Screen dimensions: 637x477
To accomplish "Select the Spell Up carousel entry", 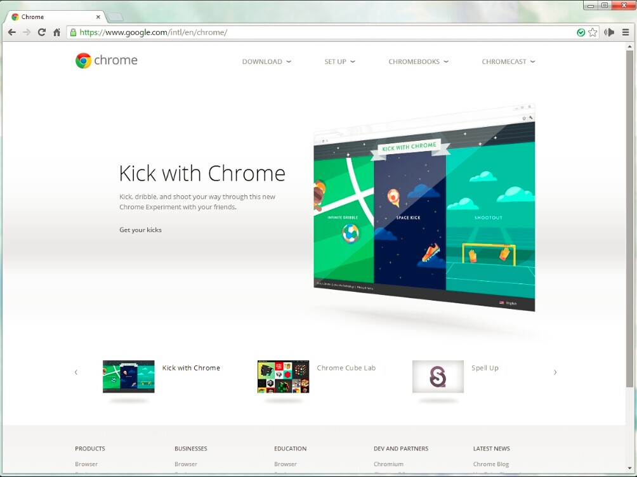I will click(x=438, y=376).
